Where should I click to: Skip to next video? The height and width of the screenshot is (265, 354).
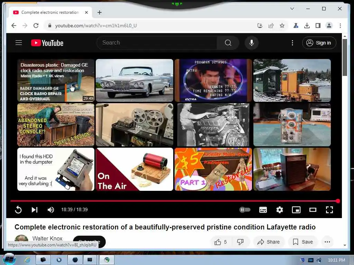tap(34, 210)
